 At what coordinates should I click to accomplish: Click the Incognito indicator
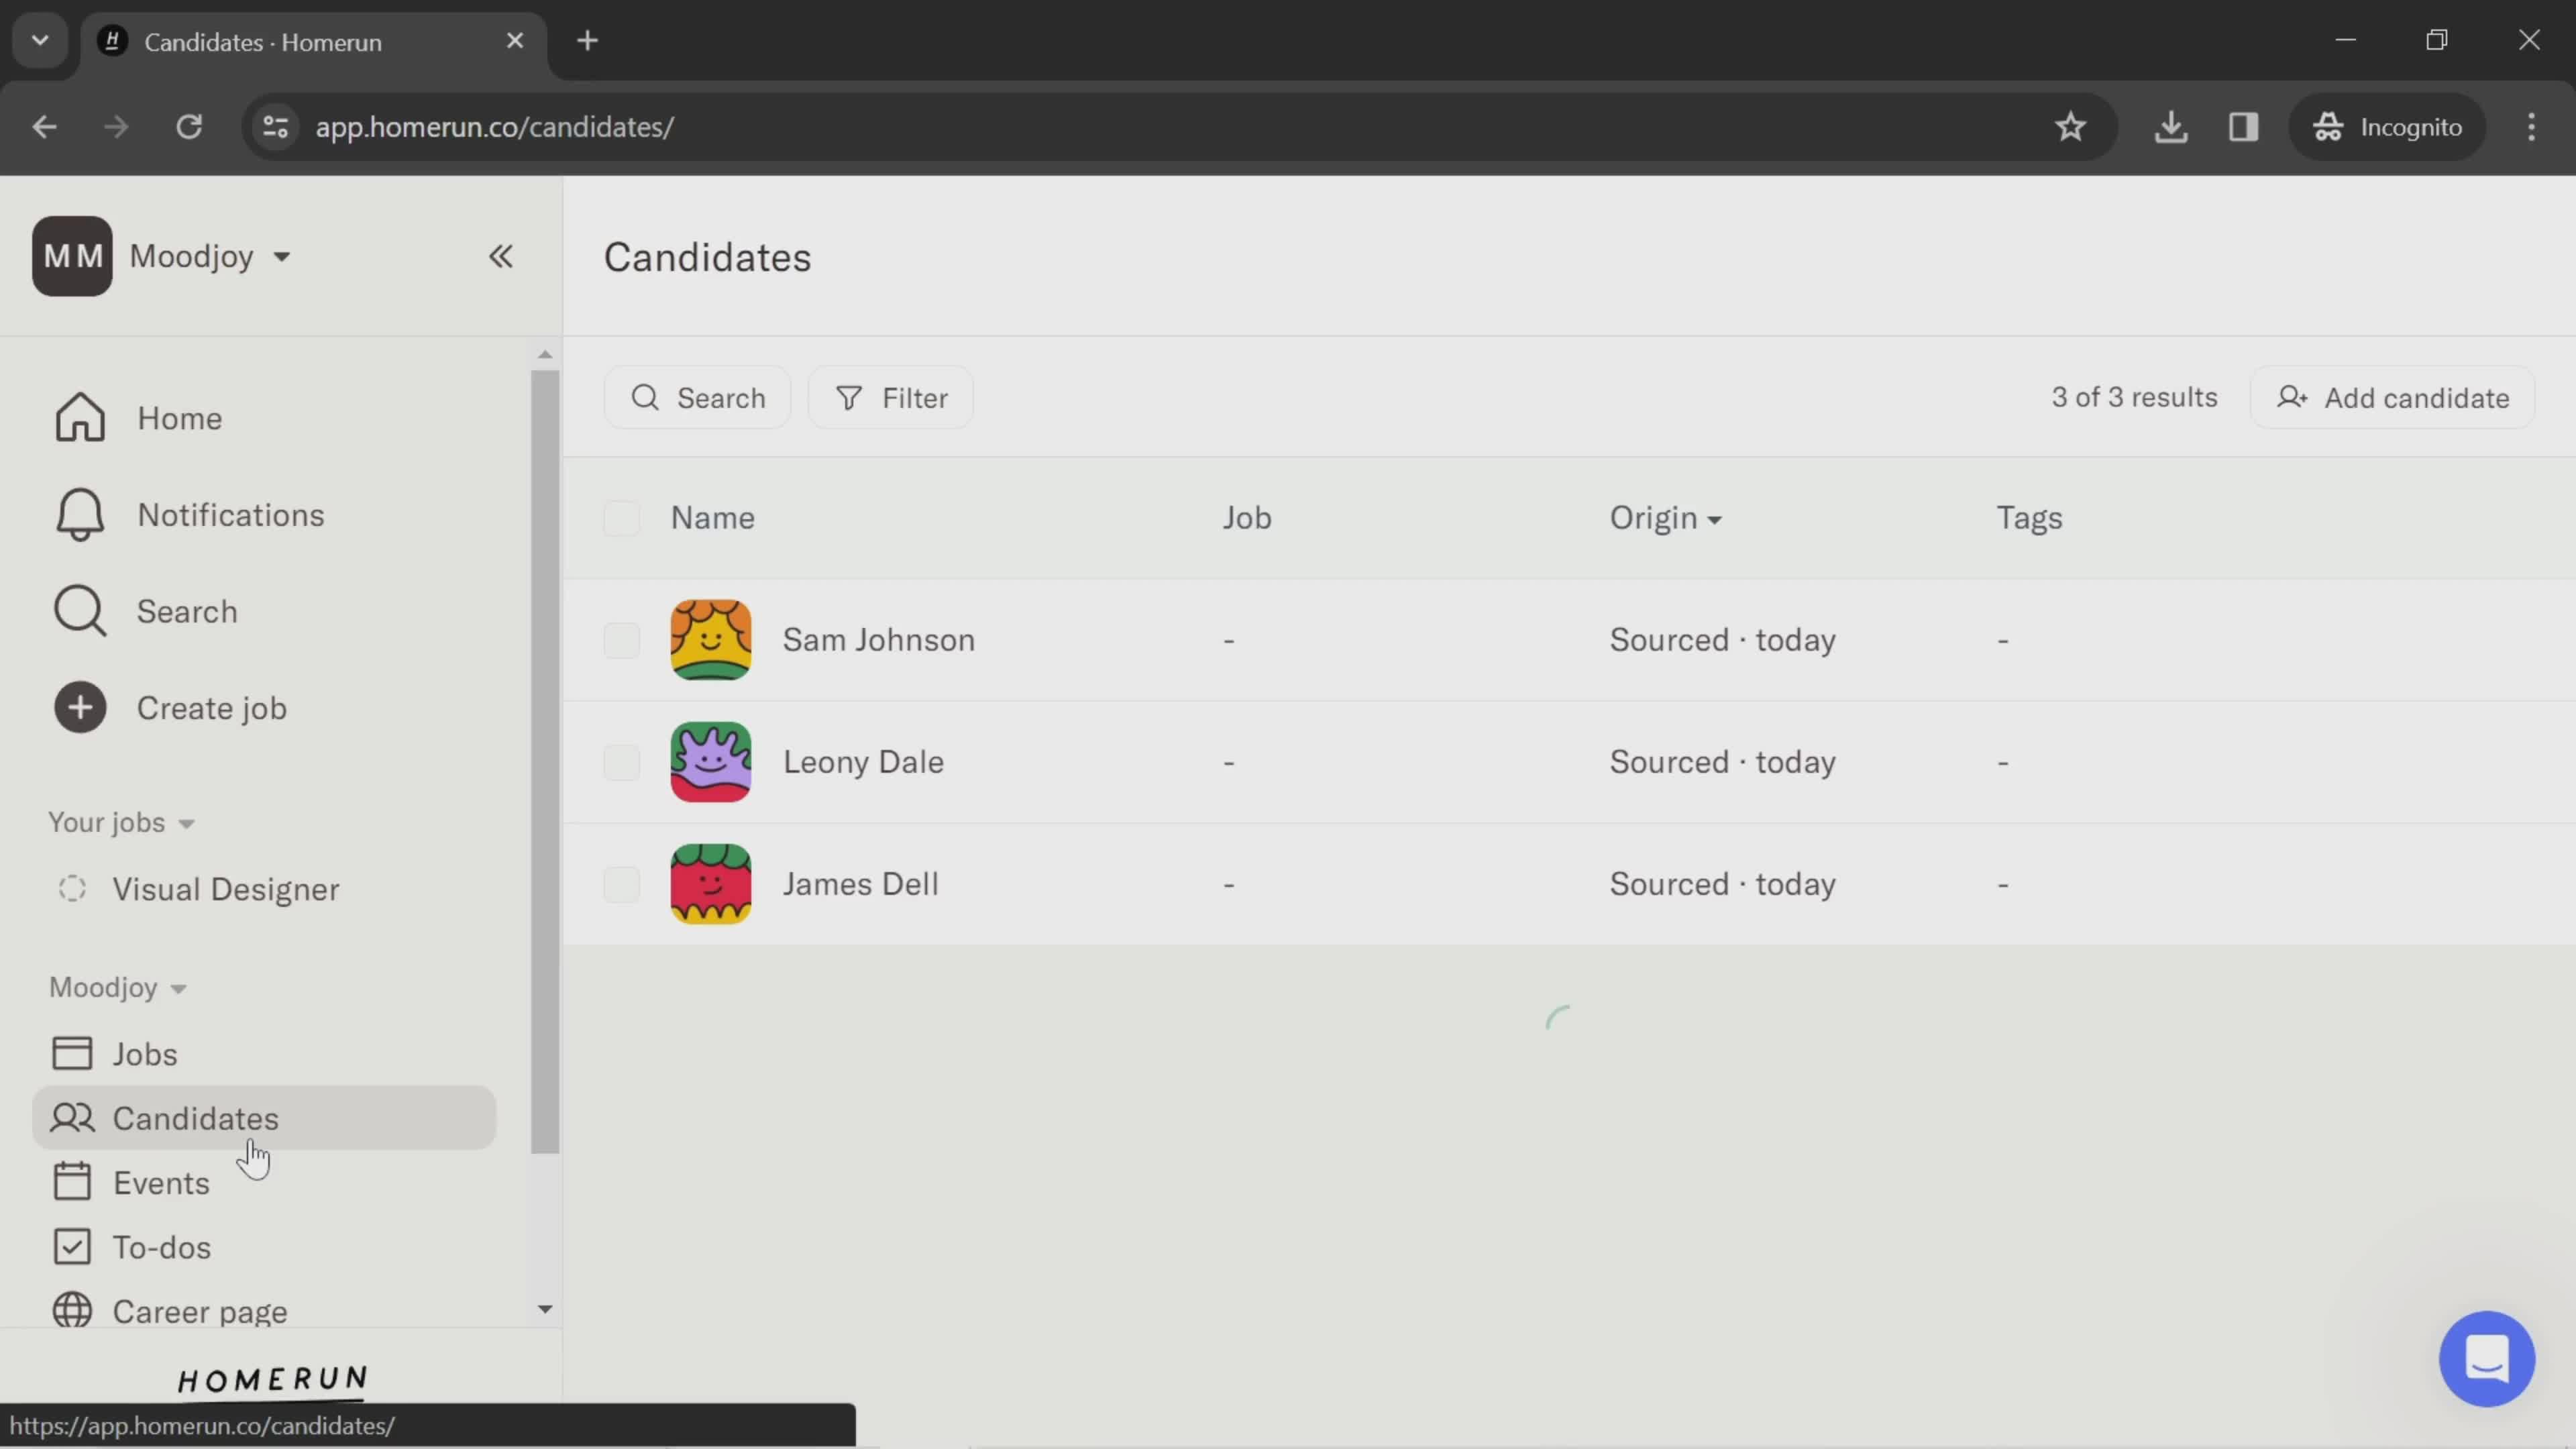(x=2387, y=127)
